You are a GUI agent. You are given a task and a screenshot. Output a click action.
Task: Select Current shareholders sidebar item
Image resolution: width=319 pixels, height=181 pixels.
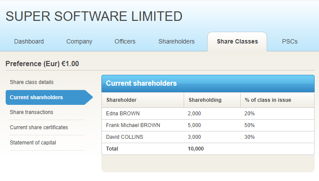pos(37,97)
